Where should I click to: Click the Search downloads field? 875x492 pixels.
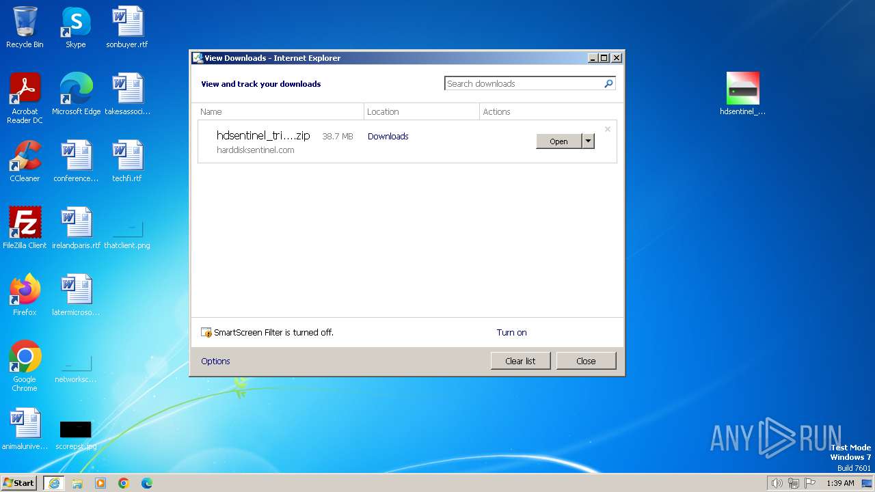[x=524, y=83]
